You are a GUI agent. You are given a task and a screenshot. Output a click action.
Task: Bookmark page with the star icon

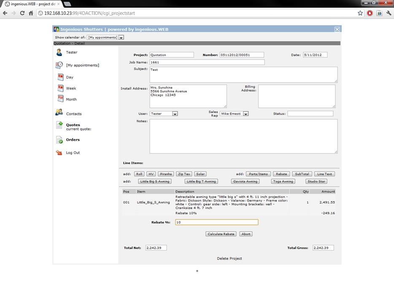[x=360, y=13]
